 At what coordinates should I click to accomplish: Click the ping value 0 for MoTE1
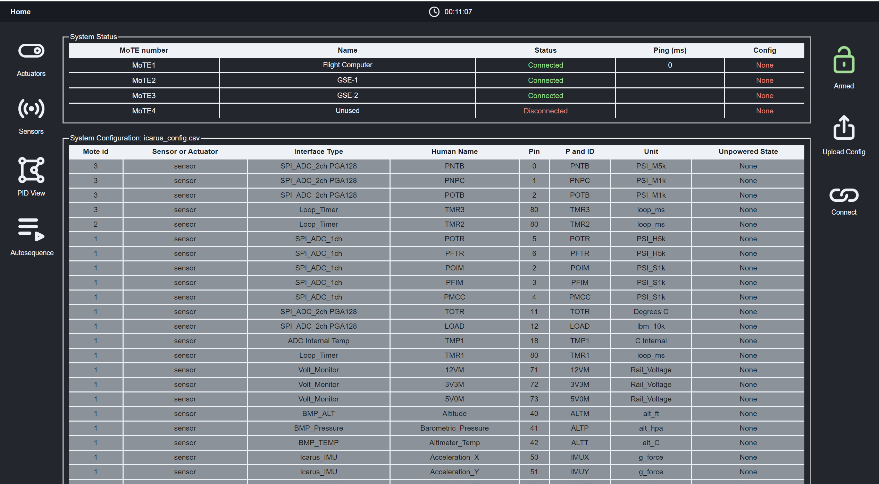[x=670, y=65]
